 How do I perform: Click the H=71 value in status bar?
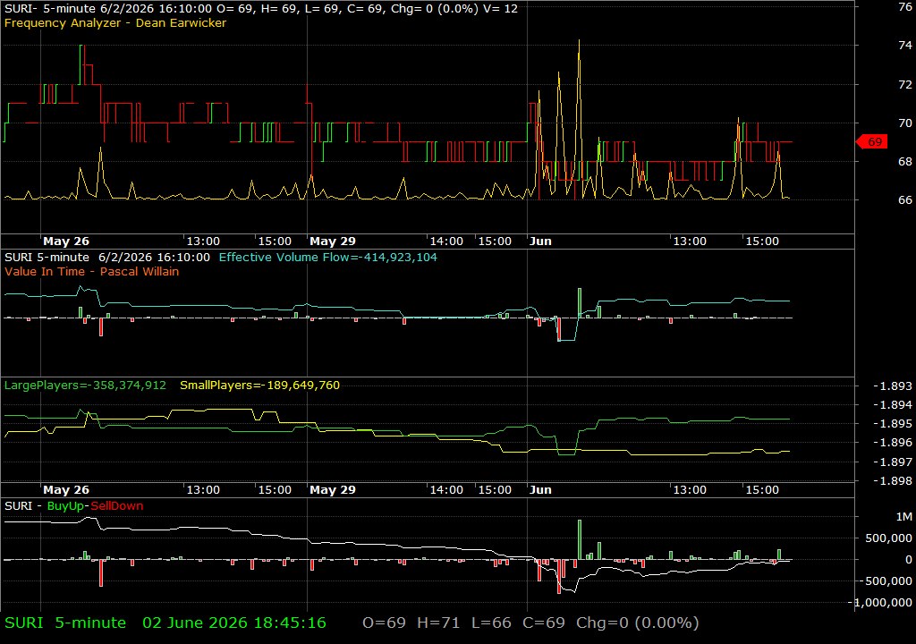[x=438, y=623]
